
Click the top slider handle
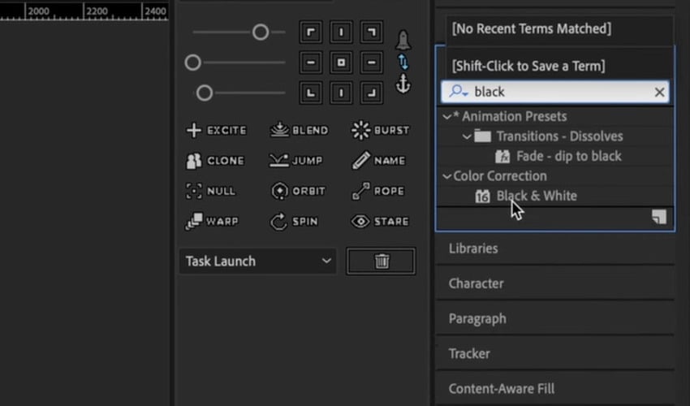coord(261,32)
